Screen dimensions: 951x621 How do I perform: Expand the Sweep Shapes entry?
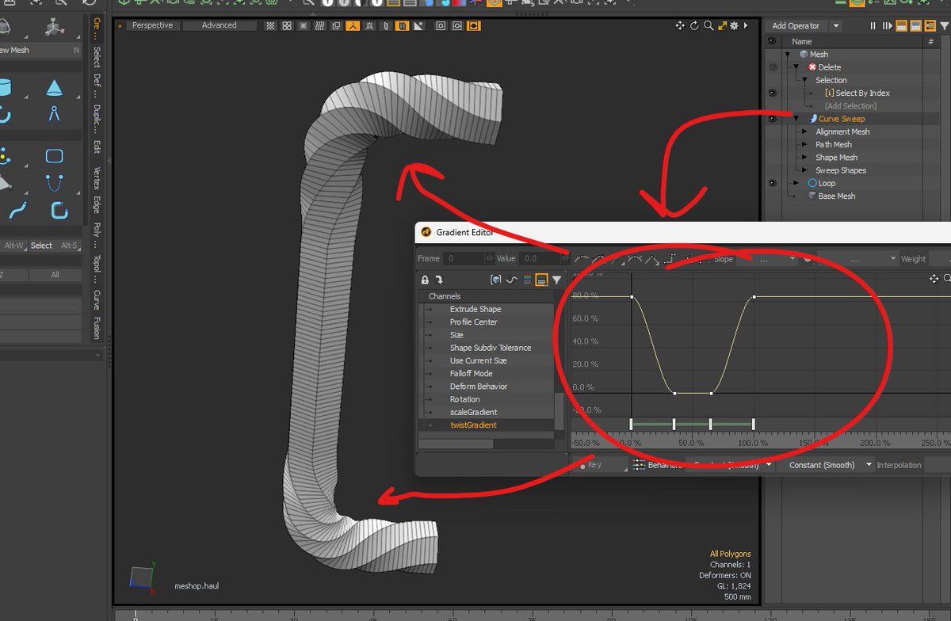(x=805, y=170)
